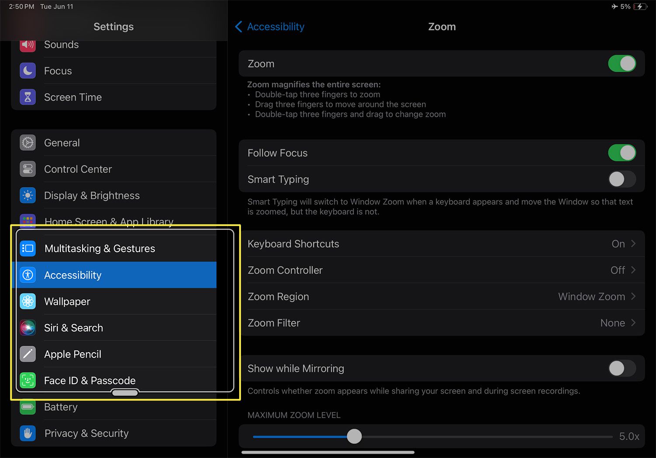
Task: Tap the Display & Brightness sun icon
Action: click(x=28, y=195)
